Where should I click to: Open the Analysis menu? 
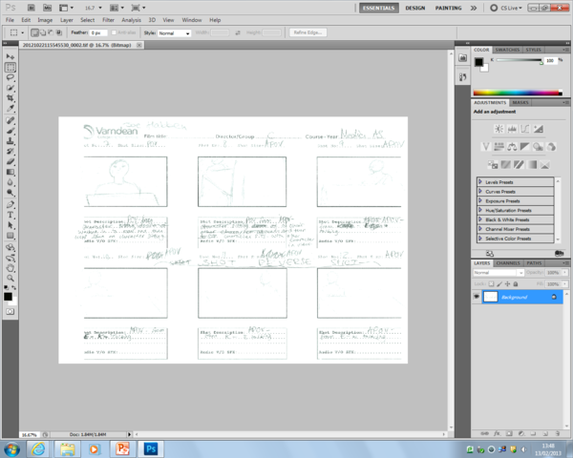tap(131, 20)
